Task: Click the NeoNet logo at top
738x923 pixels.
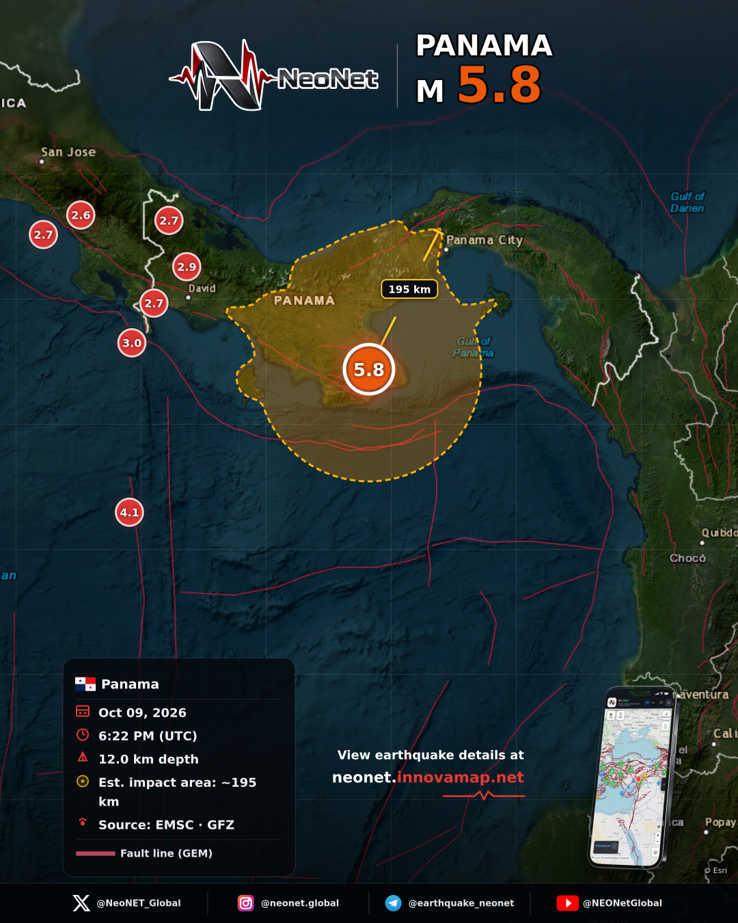Action: 274,76
